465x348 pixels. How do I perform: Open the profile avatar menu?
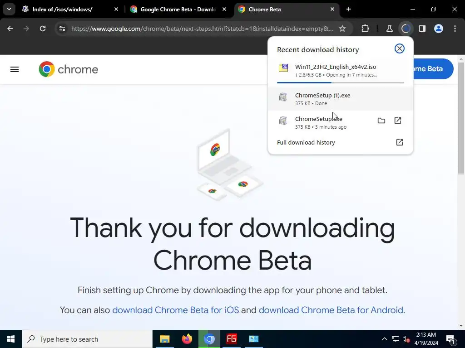439,29
